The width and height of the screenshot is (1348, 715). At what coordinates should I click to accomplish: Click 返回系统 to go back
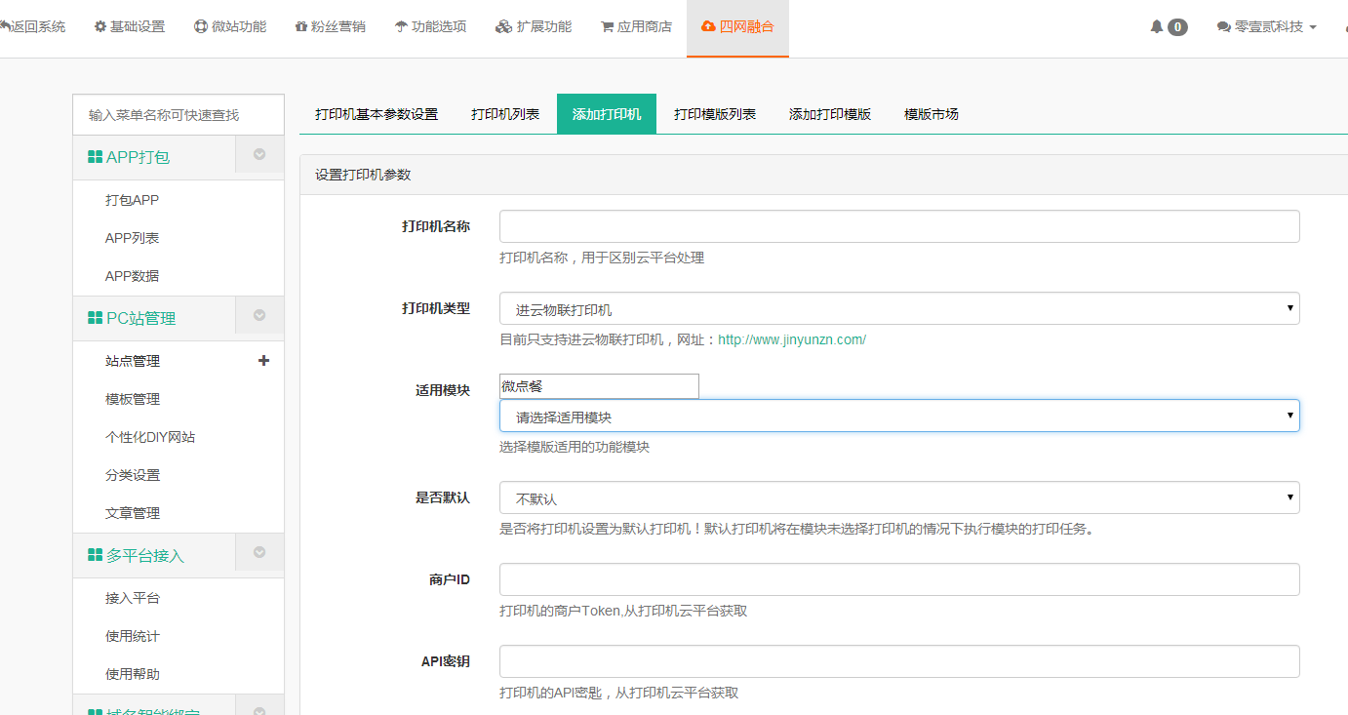(34, 27)
